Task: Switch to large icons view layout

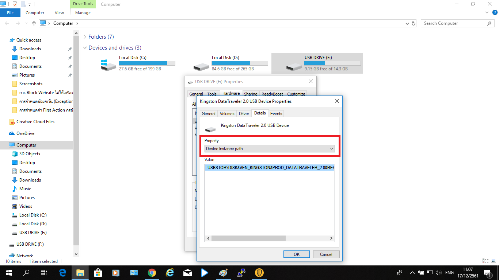Action: [x=493, y=261]
